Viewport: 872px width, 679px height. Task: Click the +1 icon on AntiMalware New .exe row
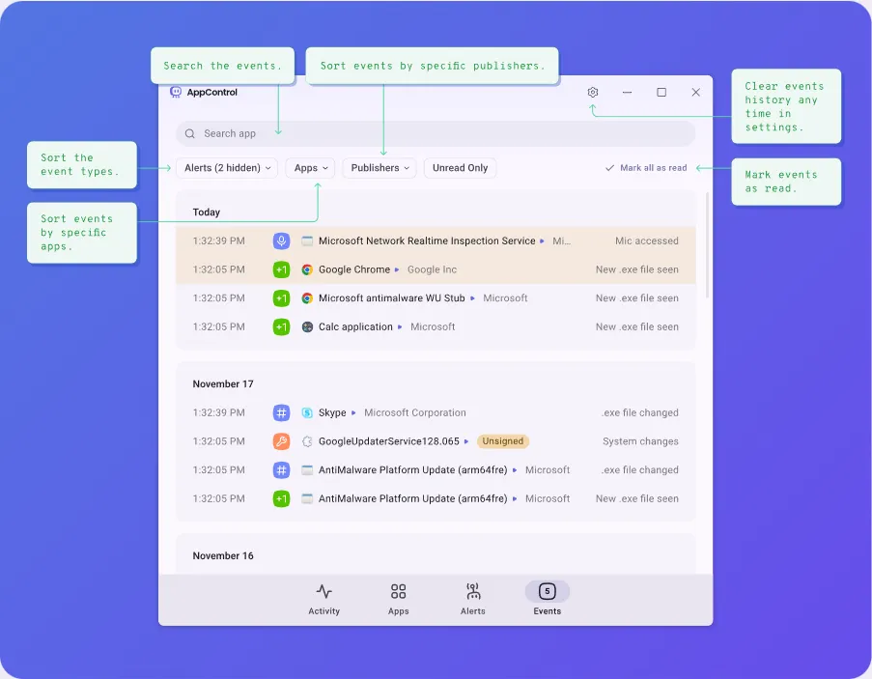tap(281, 498)
